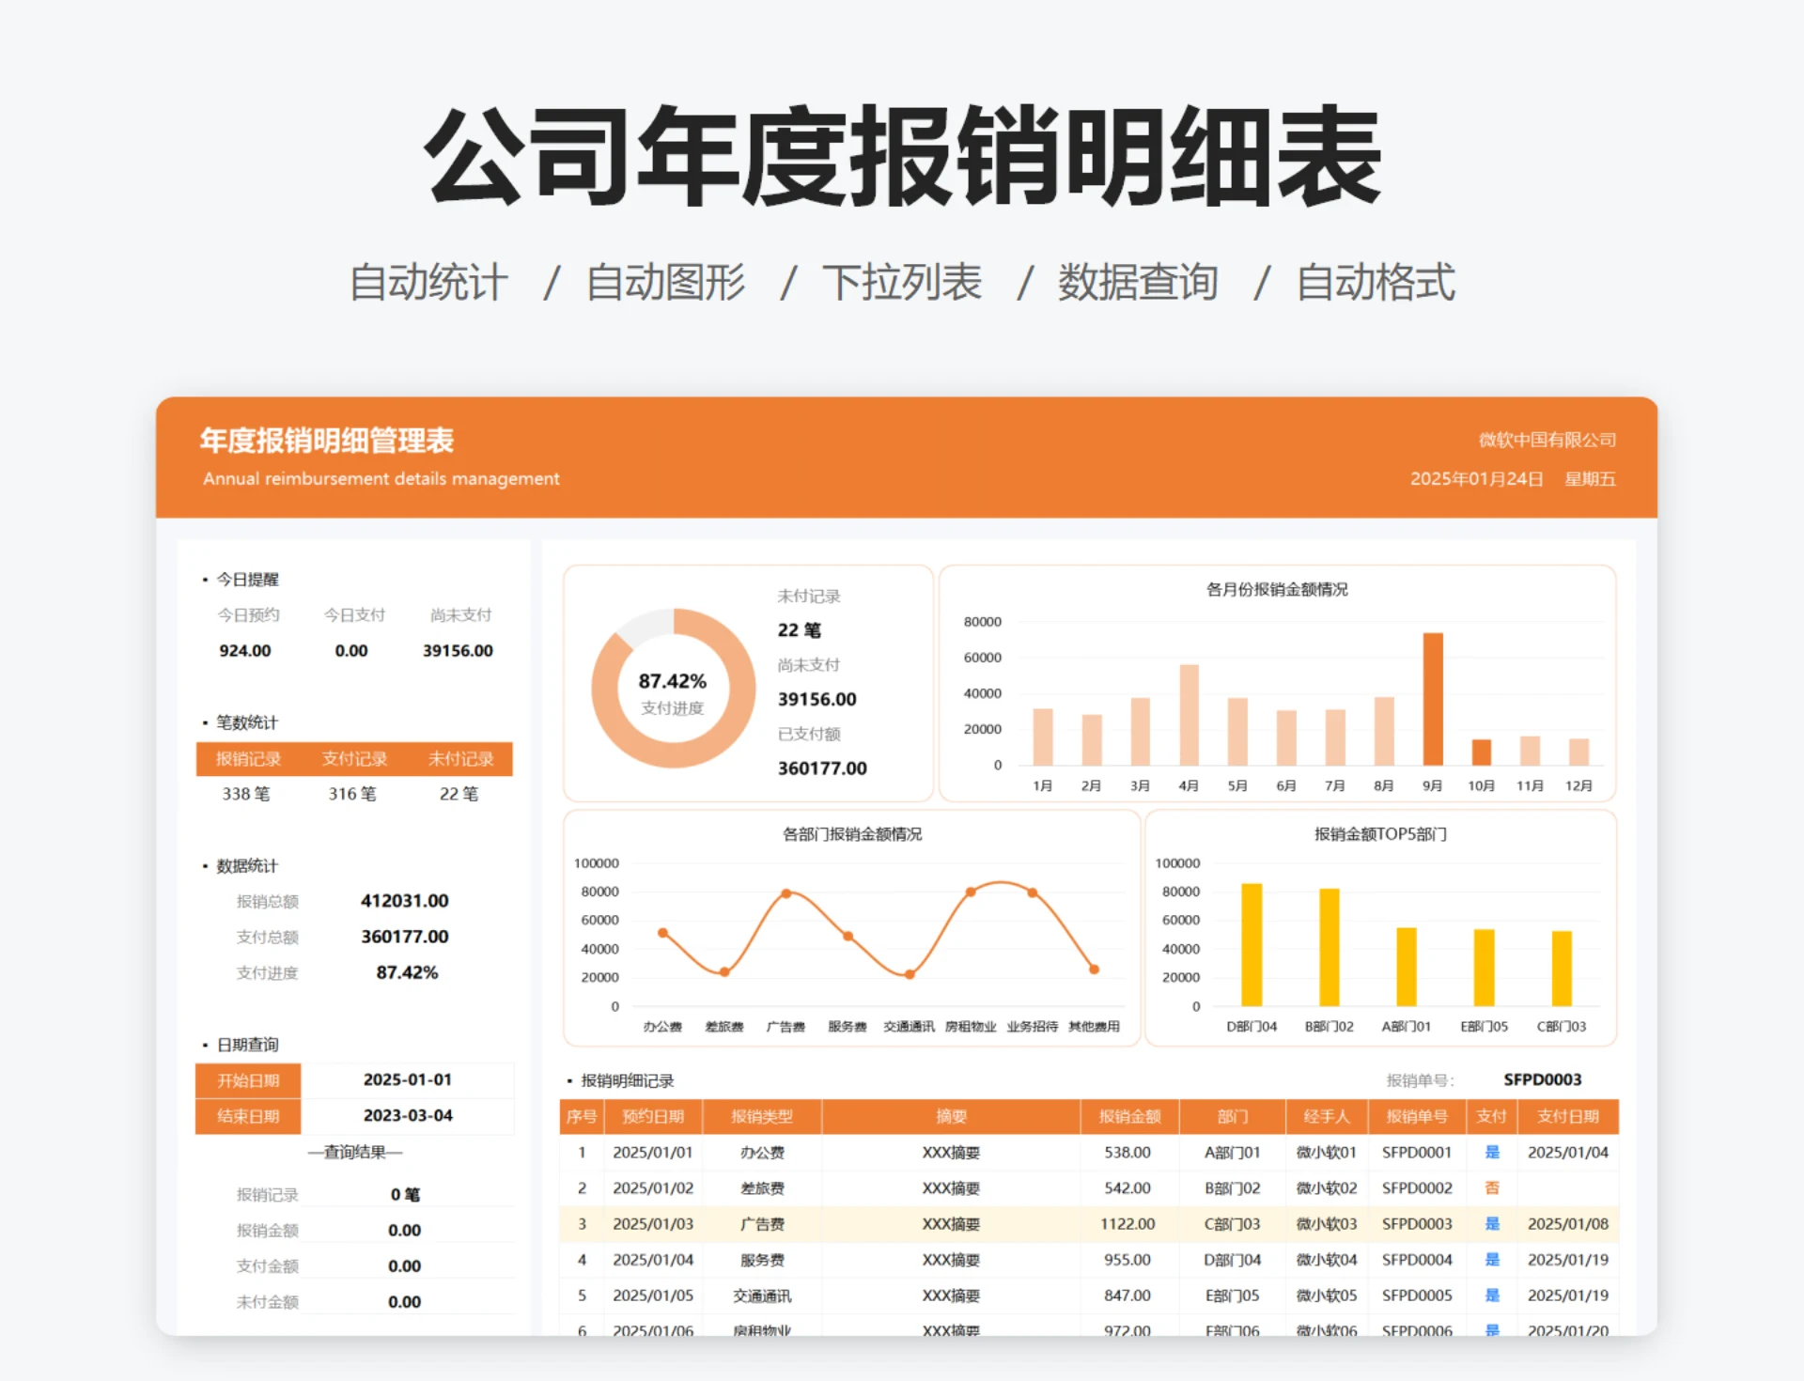Click the 结束日期 button

point(247,1116)
